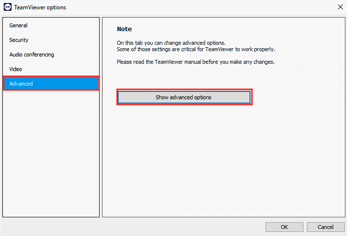The height and width of the screenshot is (236, 347).
Task: Dismiss the dialog using Cancel
Action: pyautogui.click(x=325, y=227)
